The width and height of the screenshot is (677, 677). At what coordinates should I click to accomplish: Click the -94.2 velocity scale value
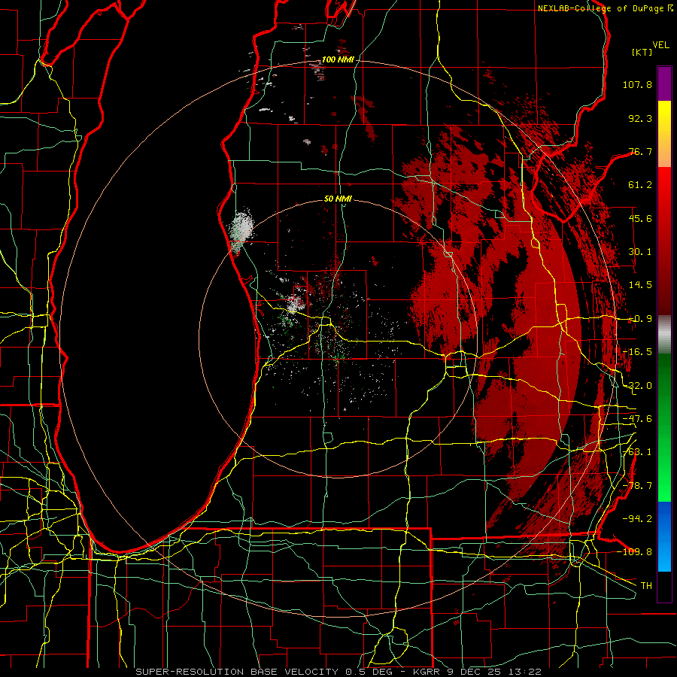click(x=637, y=518)
